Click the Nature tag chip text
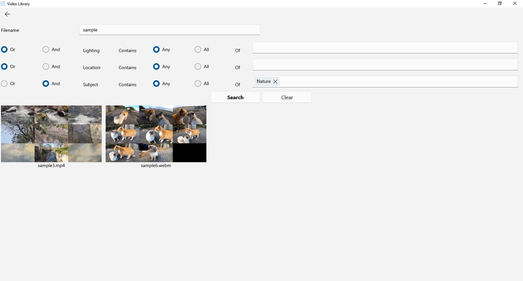The height and width of the screenshot is (281, 523). pos(264,82)
